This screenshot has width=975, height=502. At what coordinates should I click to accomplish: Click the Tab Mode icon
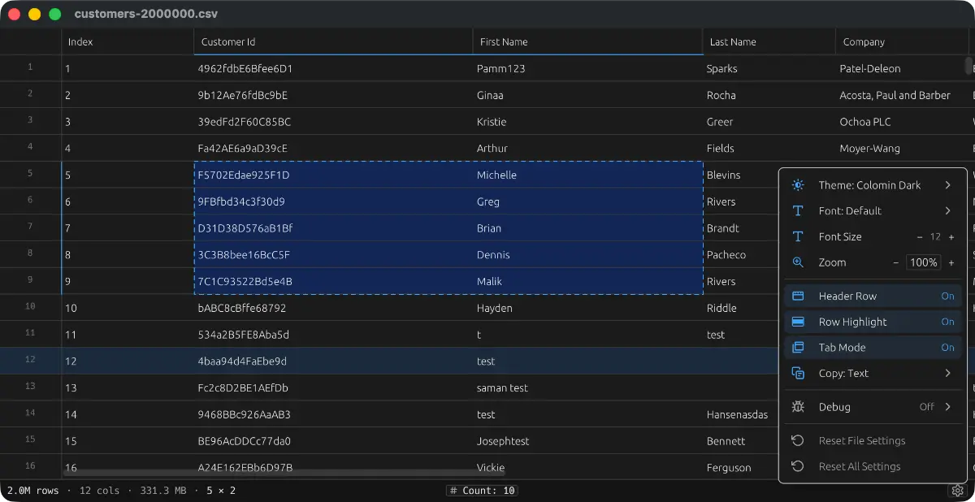click(798, 347)
